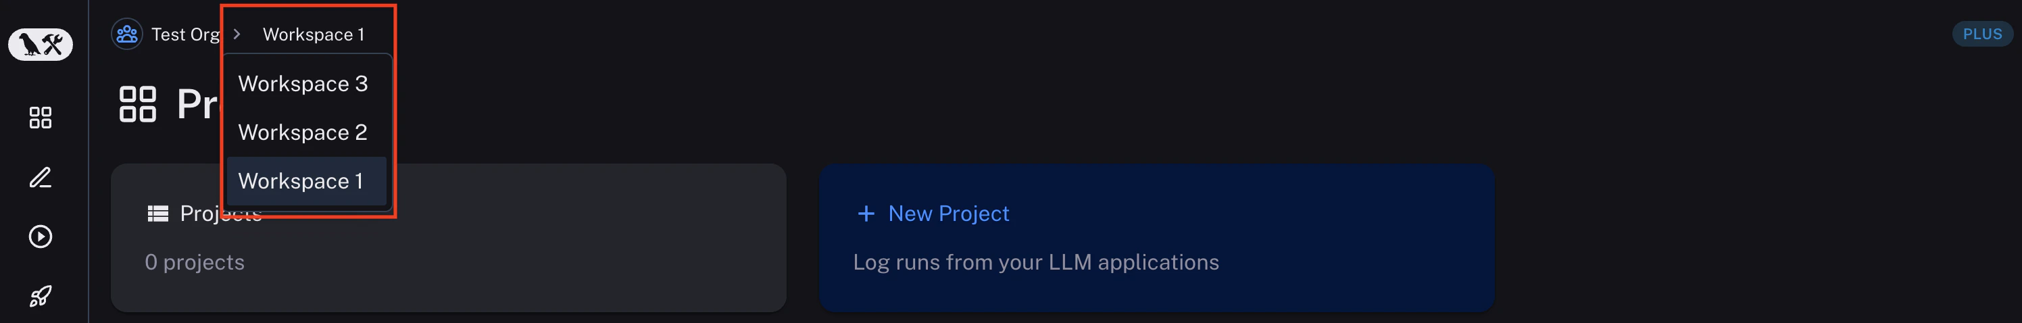The image size is (2022, 323).
Task: Select the play circle icon in sidebar
Action: click(40, 237)
